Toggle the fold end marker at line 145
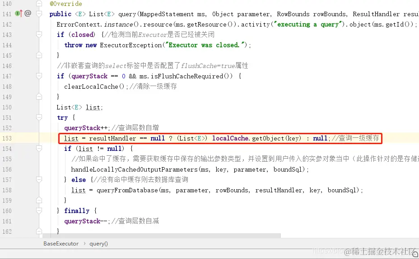This screenshot has width=419, height=259. (x=39, y=55)
